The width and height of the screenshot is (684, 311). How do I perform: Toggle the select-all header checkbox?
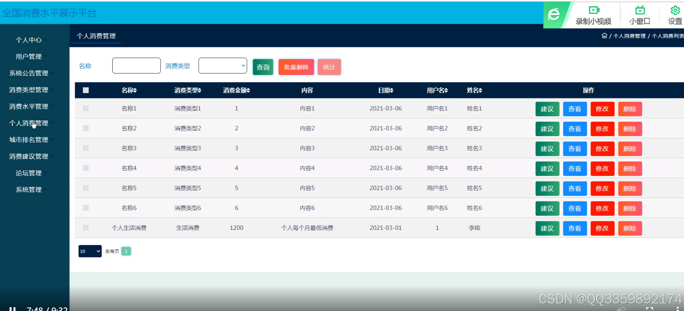coord(86,90)
